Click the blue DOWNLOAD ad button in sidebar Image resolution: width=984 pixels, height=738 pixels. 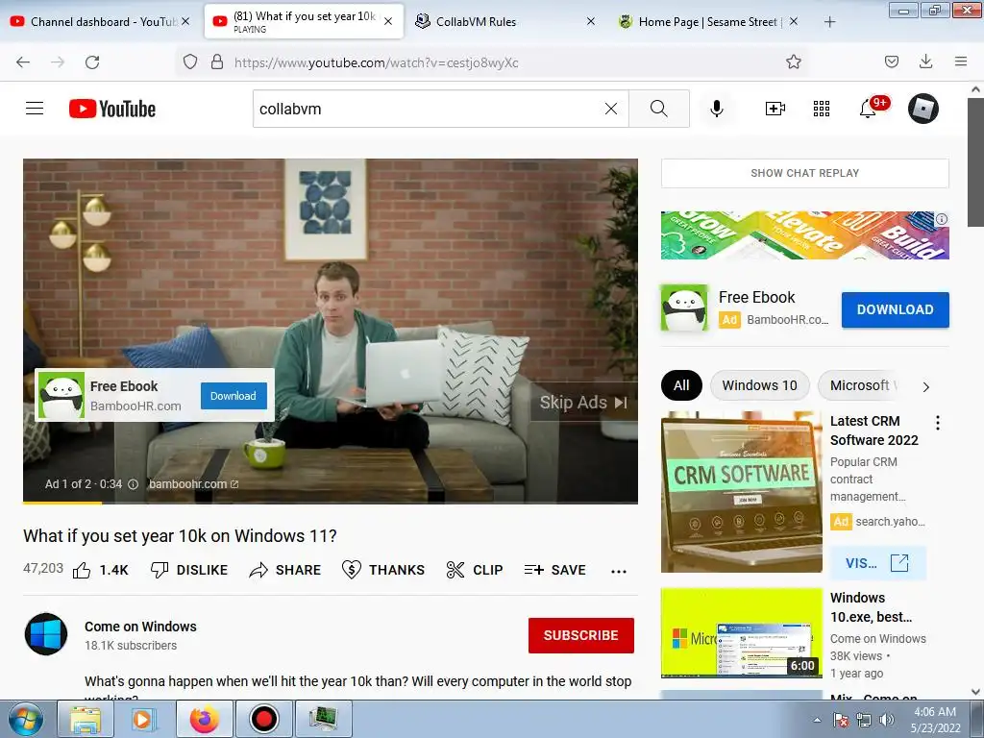pyautogui.click(x=895, y=309)
